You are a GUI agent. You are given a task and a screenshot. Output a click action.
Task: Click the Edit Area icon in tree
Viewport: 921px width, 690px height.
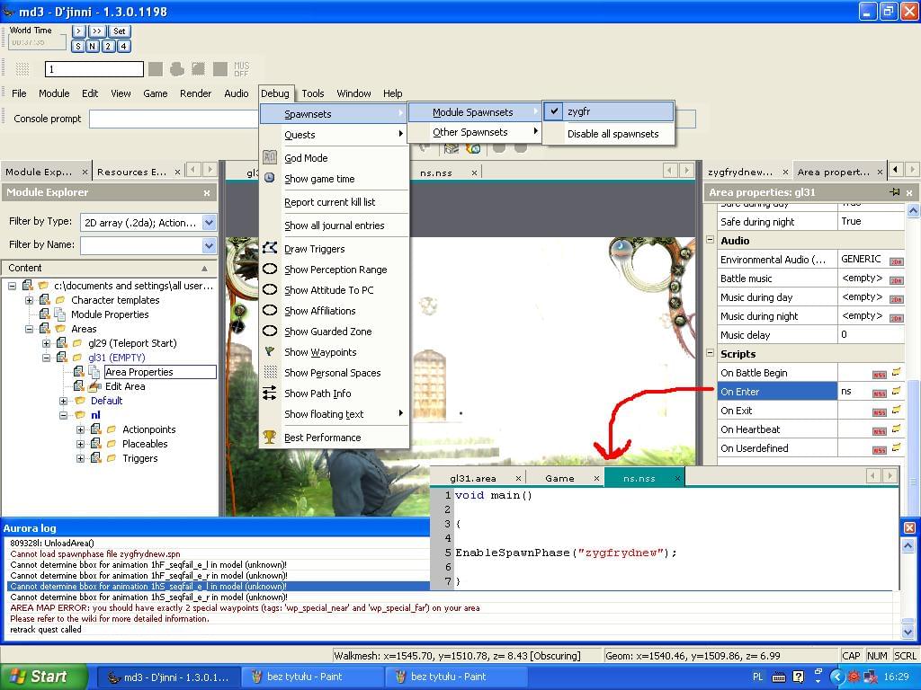pos(94,386)
